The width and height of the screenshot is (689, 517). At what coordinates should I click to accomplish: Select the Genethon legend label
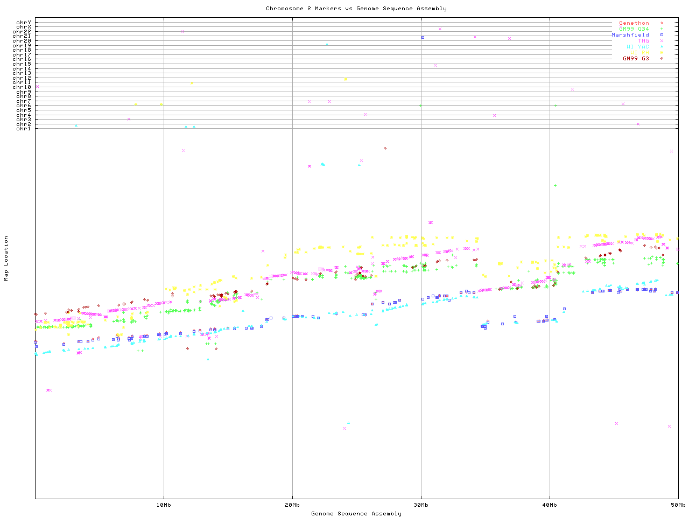634,23
